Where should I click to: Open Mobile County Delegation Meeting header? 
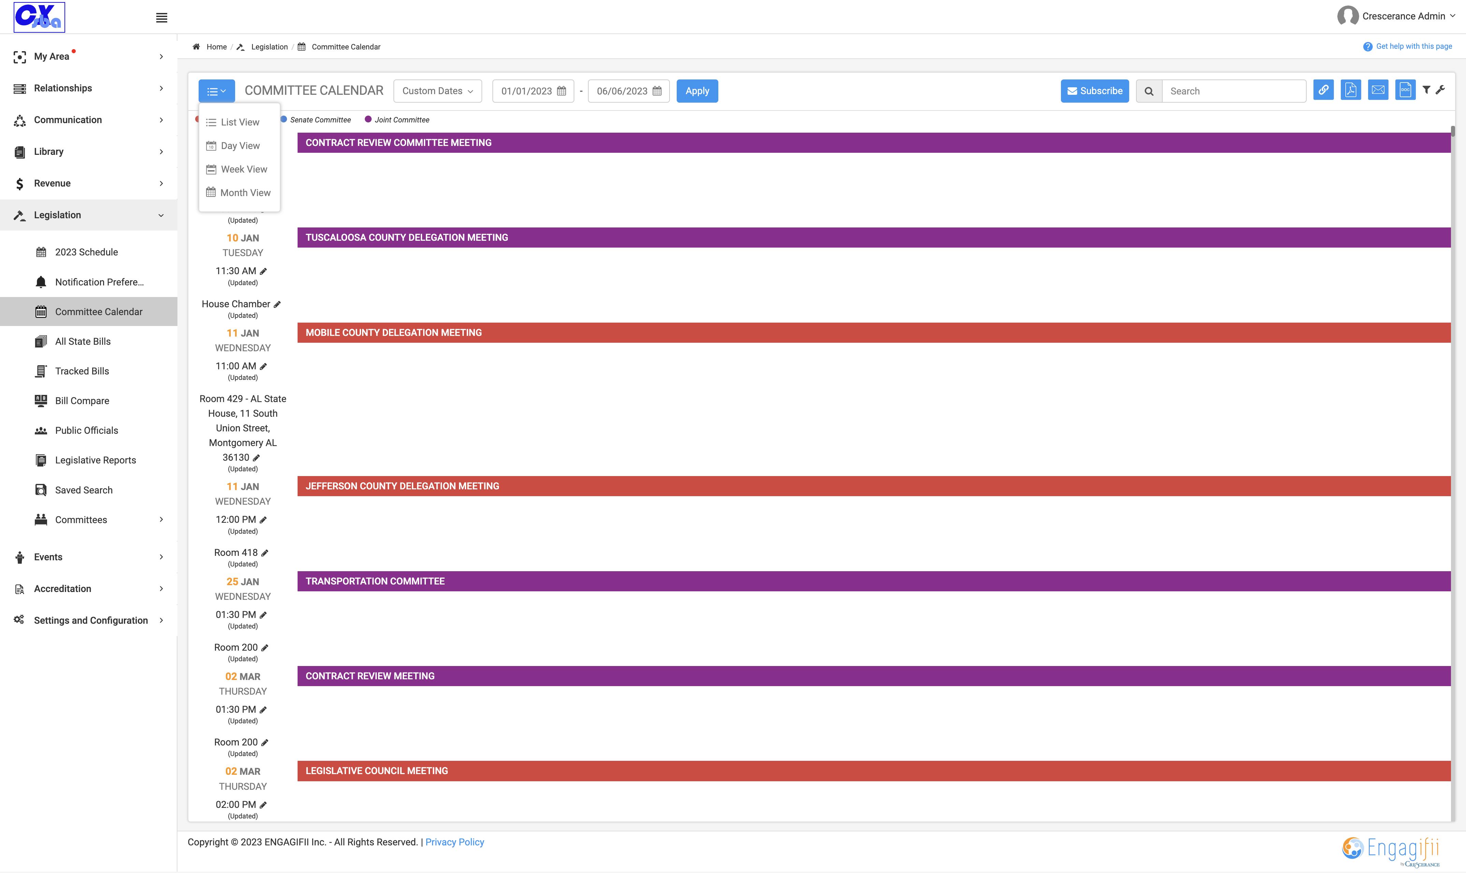[874, 333]
